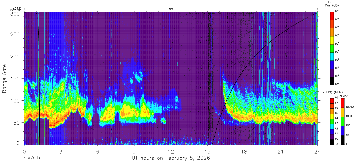The image size is (357, 164).
Task: Click the 250 tick label on the Range Gate axis
Action: point(16,34)
